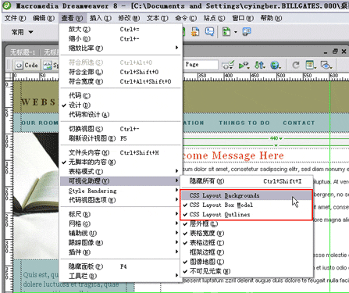Expand the 缩放比率 submenu
This screenshot has width=349, height=293.
(120, 48)
